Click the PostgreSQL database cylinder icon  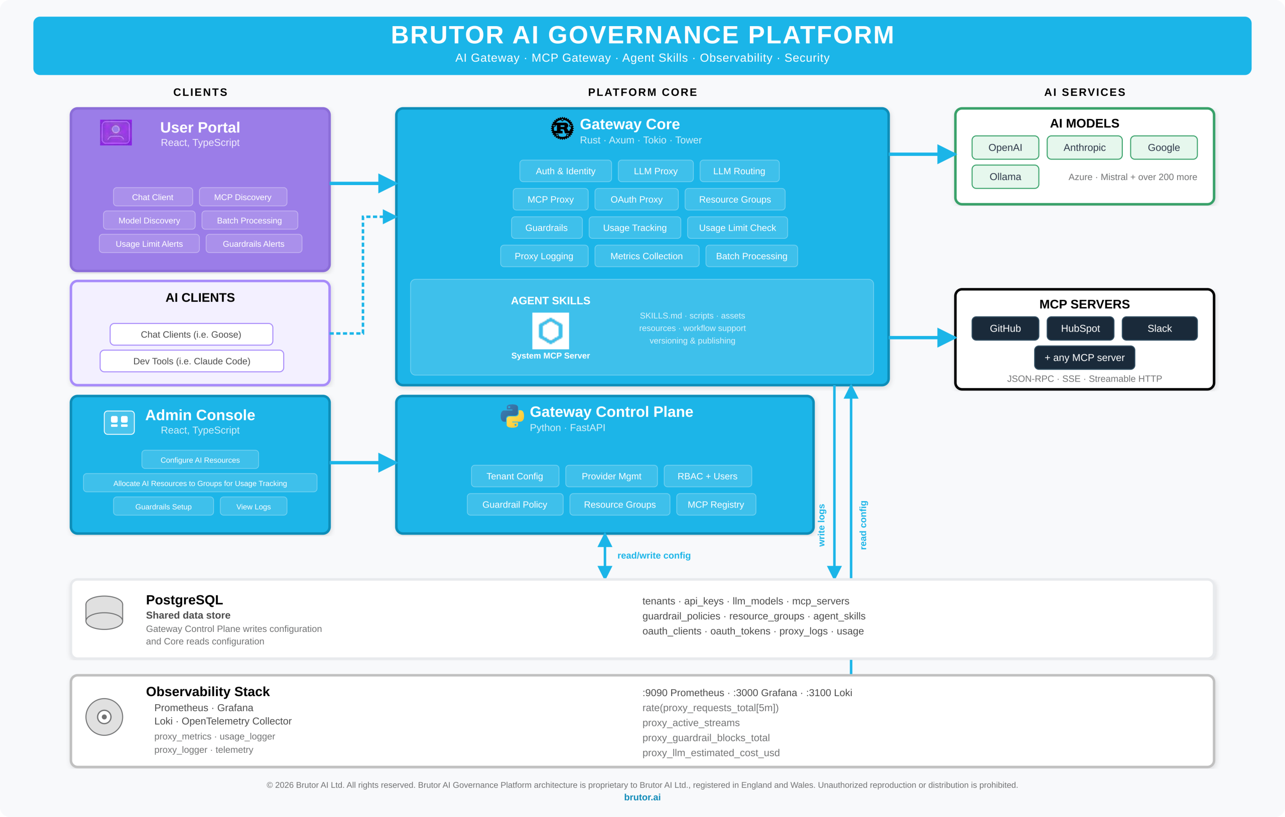click(x=104, y=612)
